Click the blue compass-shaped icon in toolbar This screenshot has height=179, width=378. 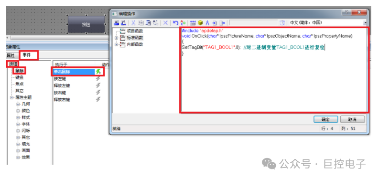[207, 23]
